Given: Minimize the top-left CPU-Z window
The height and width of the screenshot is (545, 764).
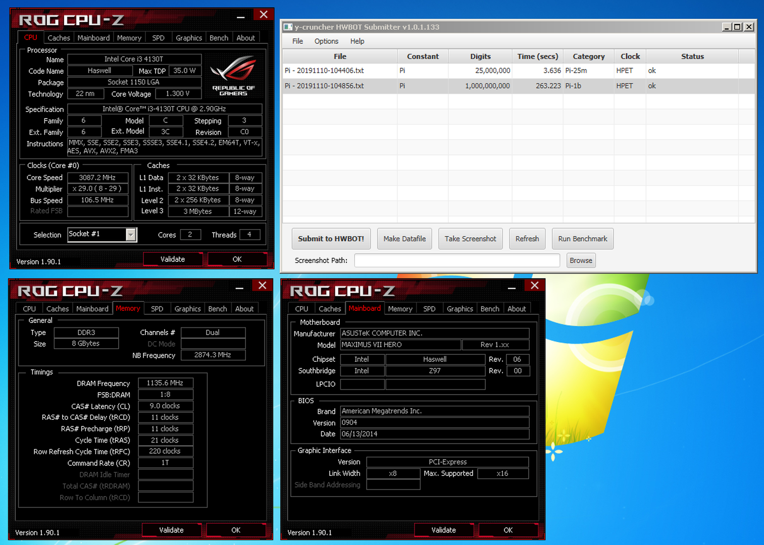Looking at the screenshot, I should [x=241, y=17].
